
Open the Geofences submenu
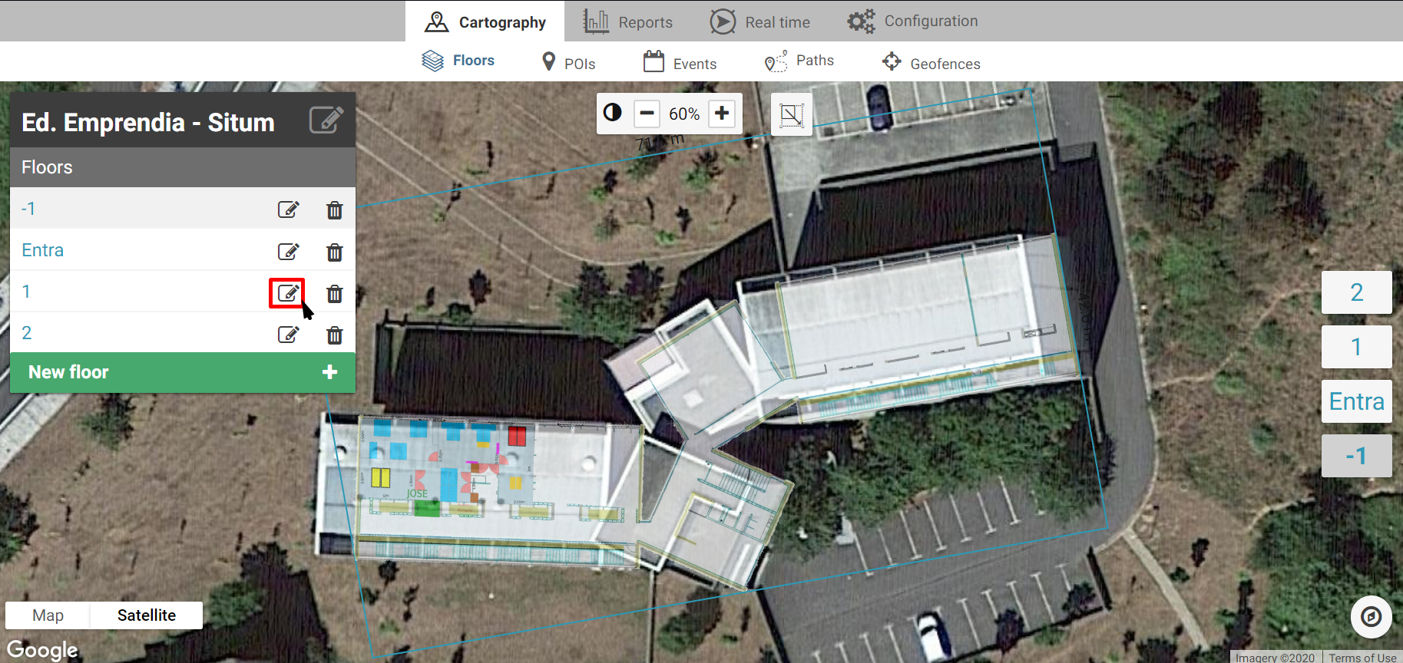931,62
